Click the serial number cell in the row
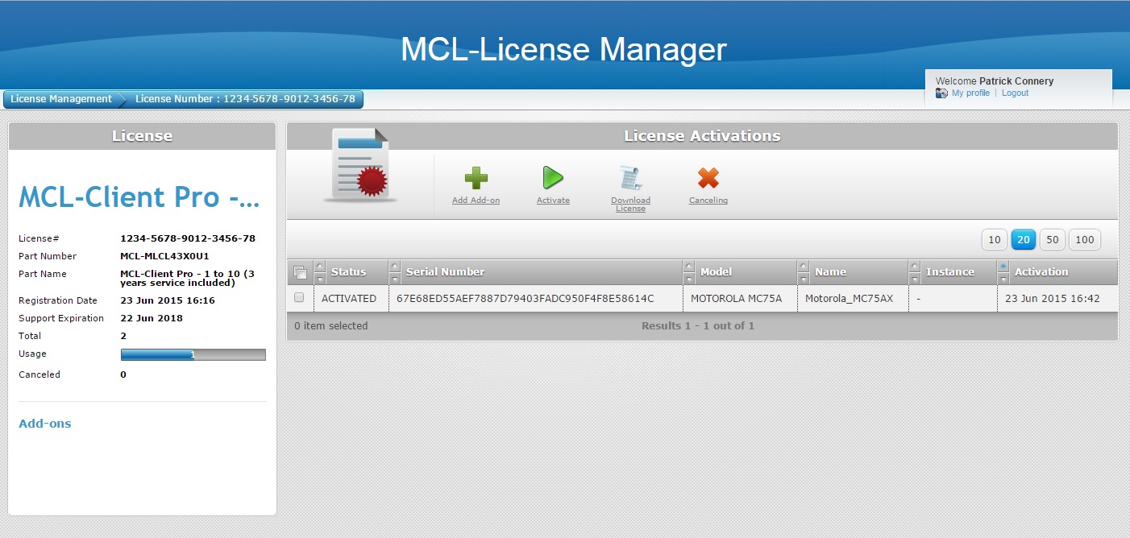Viewport: 1130px width, 538px height. (525, 298)
